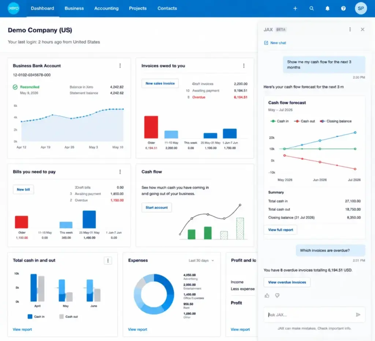The image size is (375, 341).
Task: Click the New chat link
Action: 278,43
